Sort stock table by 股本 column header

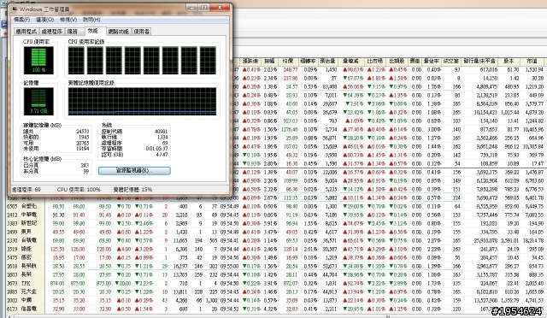point(509,61)
